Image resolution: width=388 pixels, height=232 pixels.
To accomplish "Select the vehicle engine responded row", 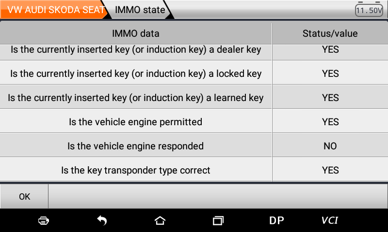I will tap(136, 146).
